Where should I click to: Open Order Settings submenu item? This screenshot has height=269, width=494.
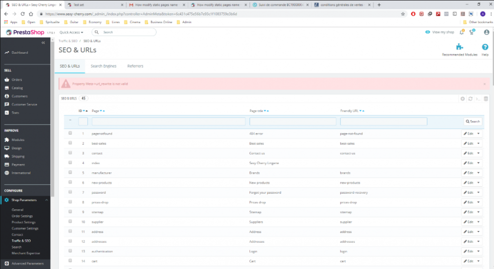(x=22, y=216)
